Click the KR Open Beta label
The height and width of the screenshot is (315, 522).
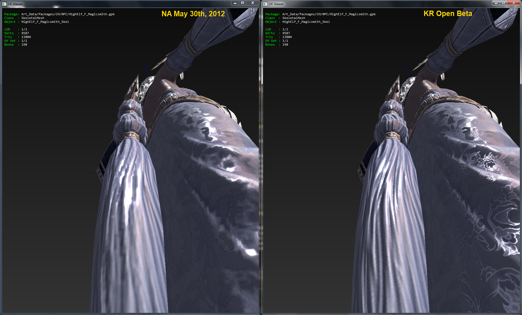tap(448, 14)
